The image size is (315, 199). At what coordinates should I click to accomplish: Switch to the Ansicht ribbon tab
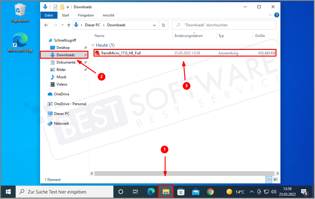pos(108,15)
